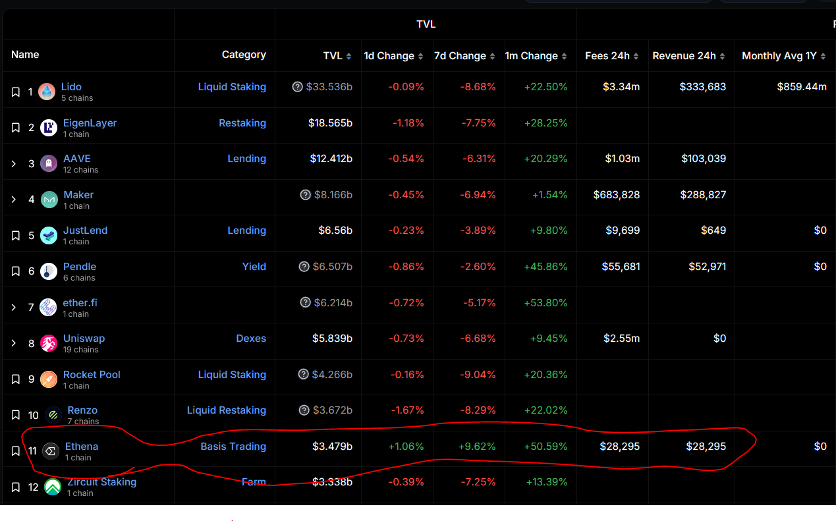Open the Dexes category link

(251, 339)
